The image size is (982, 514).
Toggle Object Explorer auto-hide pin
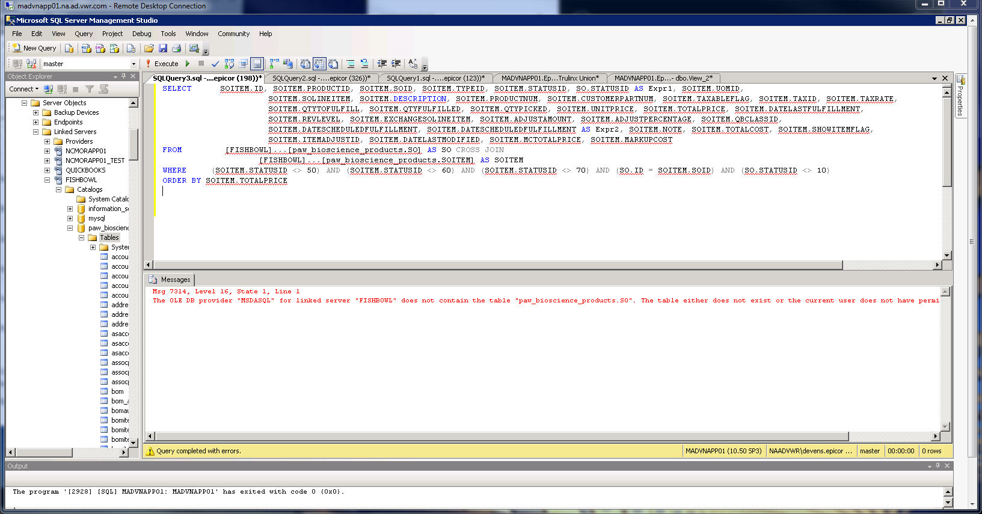pos(124,76)
